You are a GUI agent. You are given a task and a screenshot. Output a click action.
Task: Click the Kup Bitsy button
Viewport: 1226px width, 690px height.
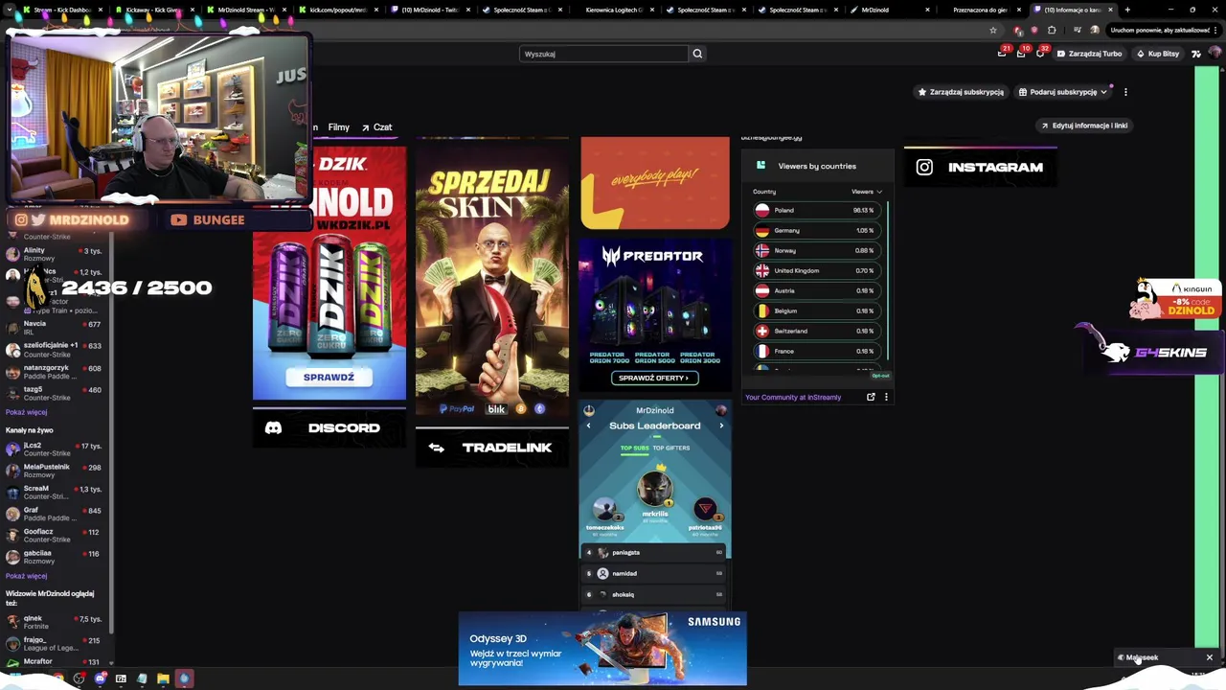pos(1158,54)
